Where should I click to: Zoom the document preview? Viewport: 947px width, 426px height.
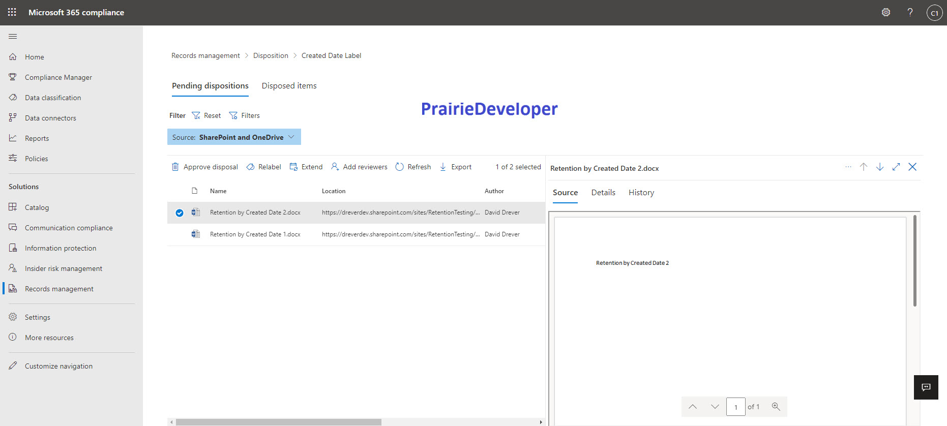[776, 407]
